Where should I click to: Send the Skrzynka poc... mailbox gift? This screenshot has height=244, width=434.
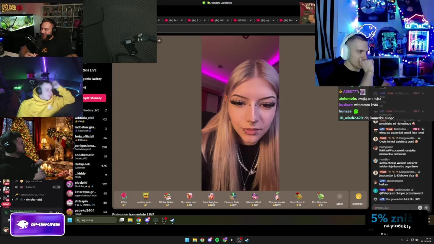(190, 199)
